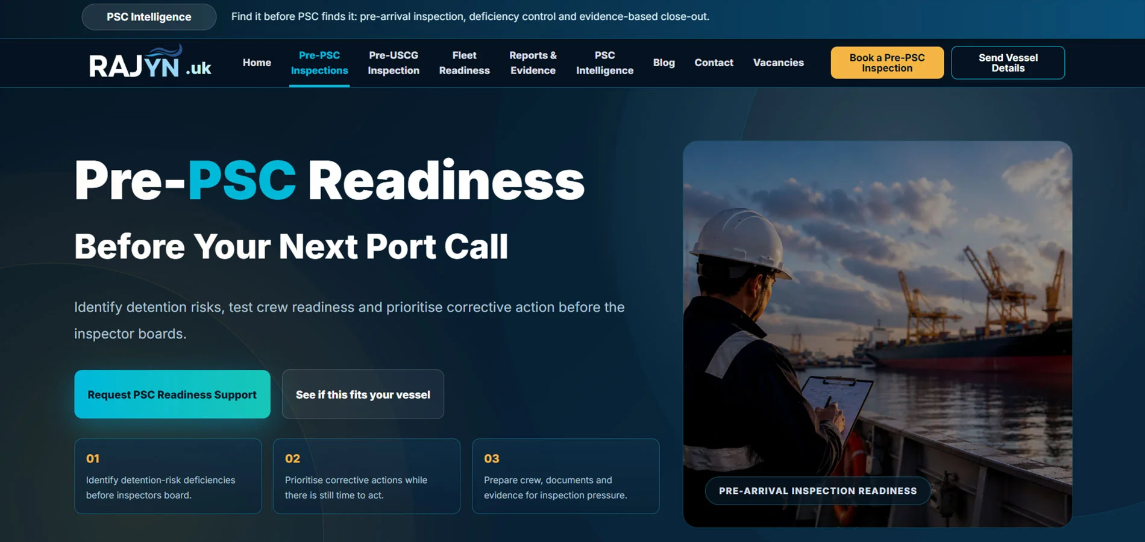The width and height of the screenshot is (1145, 542).
Task: Open the Fleet Readiness menu item
Action: click(465, 63)
